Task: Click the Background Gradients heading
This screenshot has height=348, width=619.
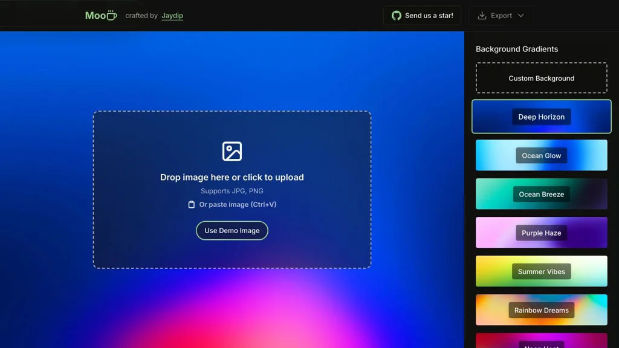Action: tap(517, 49)
